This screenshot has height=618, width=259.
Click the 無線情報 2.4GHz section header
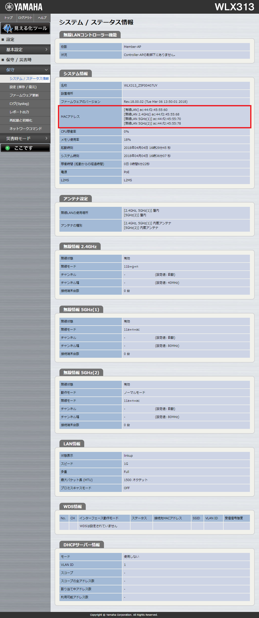coord(80,247)
